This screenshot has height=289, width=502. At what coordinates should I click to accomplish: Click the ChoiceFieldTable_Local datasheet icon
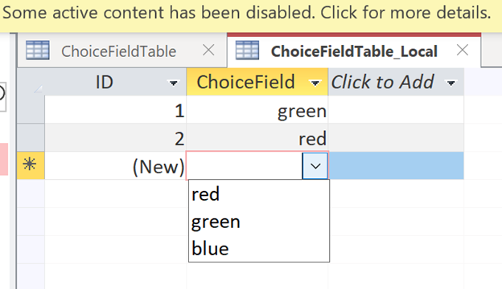(x=247, y=51)
